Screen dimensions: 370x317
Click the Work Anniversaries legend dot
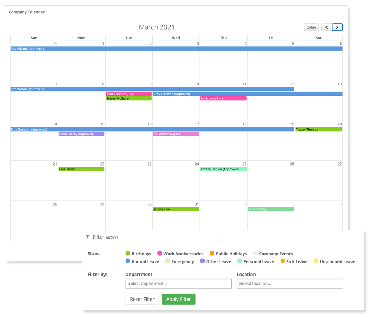point(159,253)
